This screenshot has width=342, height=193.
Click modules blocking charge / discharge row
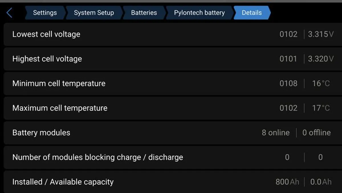142,157
